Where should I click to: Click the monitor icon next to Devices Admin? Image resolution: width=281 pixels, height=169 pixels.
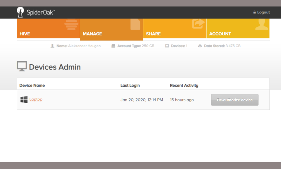pos(22,66)
